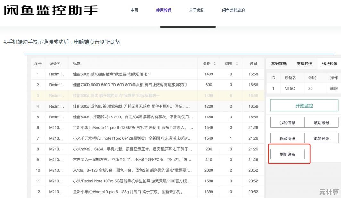This screenshot has height=198, width=341.
Task: Click the 闲鱼监控助手 site logo
Action: [x=51, y=10]
